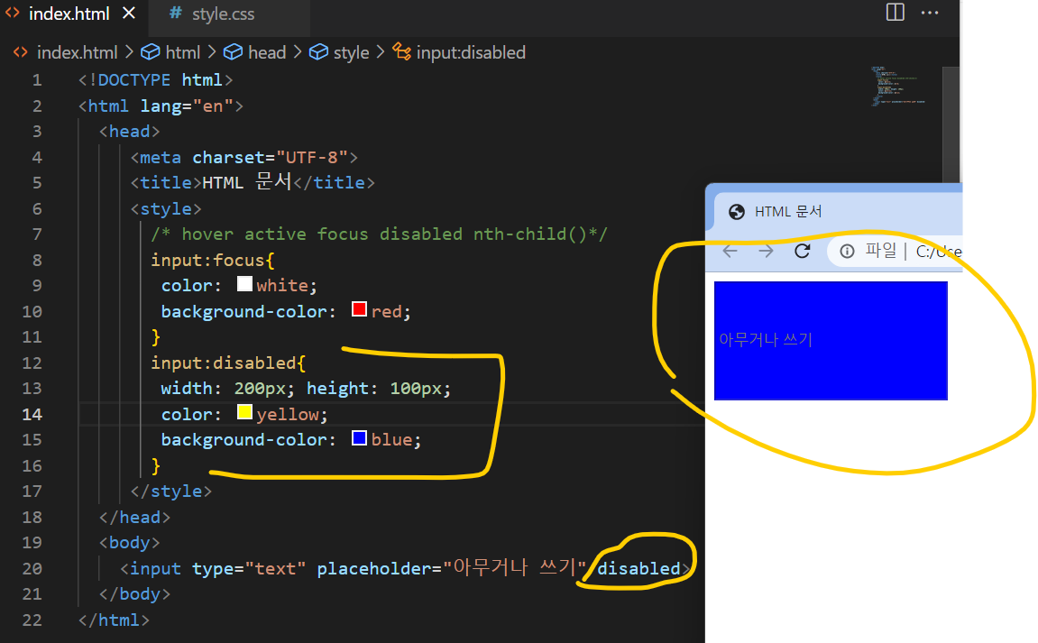
Task: Click the blue color swatch on line 15
Action: click(359, 437)
